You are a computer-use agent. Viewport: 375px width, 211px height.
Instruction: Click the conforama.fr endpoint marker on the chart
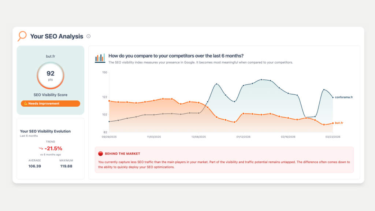[333, 97]
